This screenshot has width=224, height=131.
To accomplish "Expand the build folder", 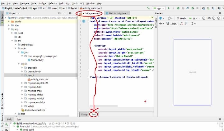I will click(x=12, y=33).
